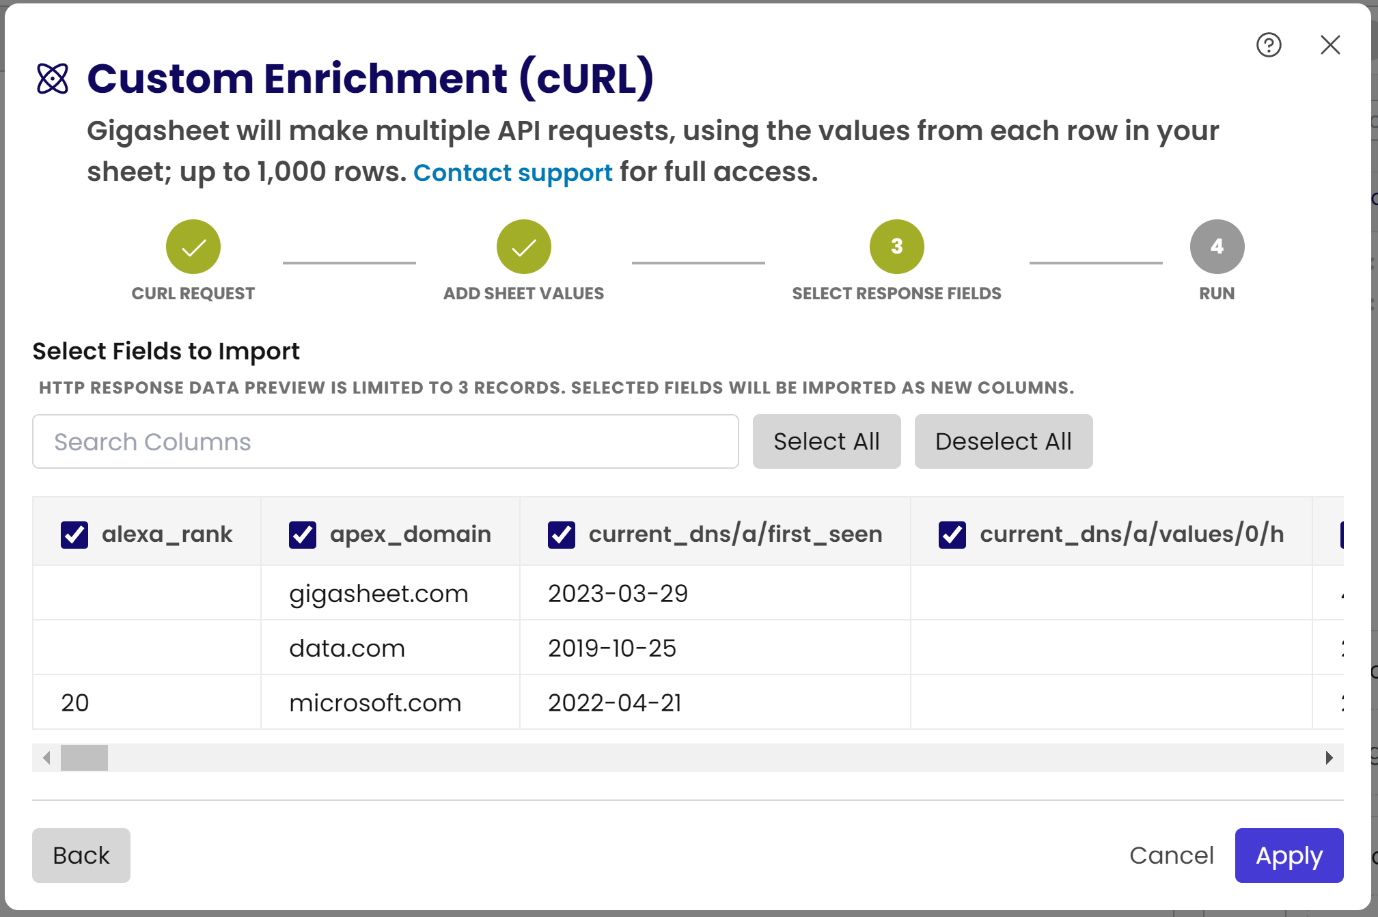
Task: Click the help question mark icon
Action: (1269, 45)
